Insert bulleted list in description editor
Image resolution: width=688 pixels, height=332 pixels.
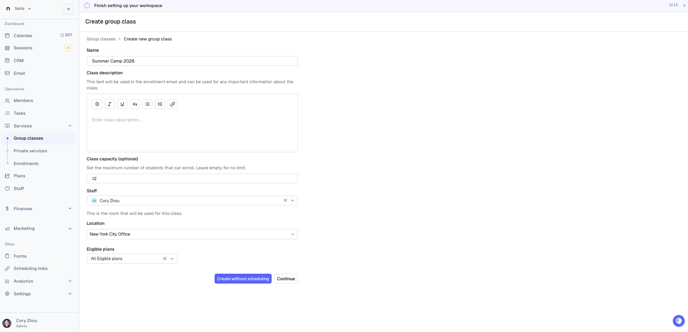(148, 104)
